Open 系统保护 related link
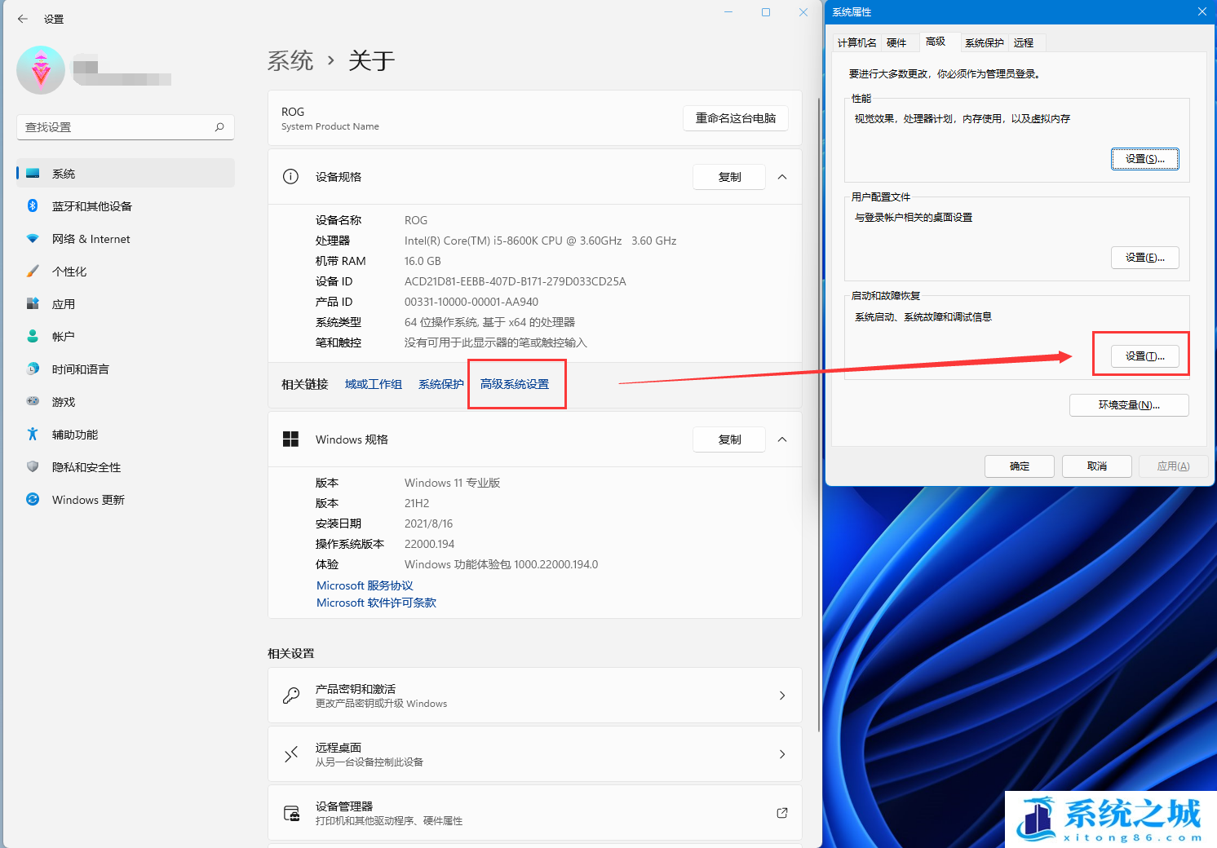The image size is (1217, 848). (441, 384)
